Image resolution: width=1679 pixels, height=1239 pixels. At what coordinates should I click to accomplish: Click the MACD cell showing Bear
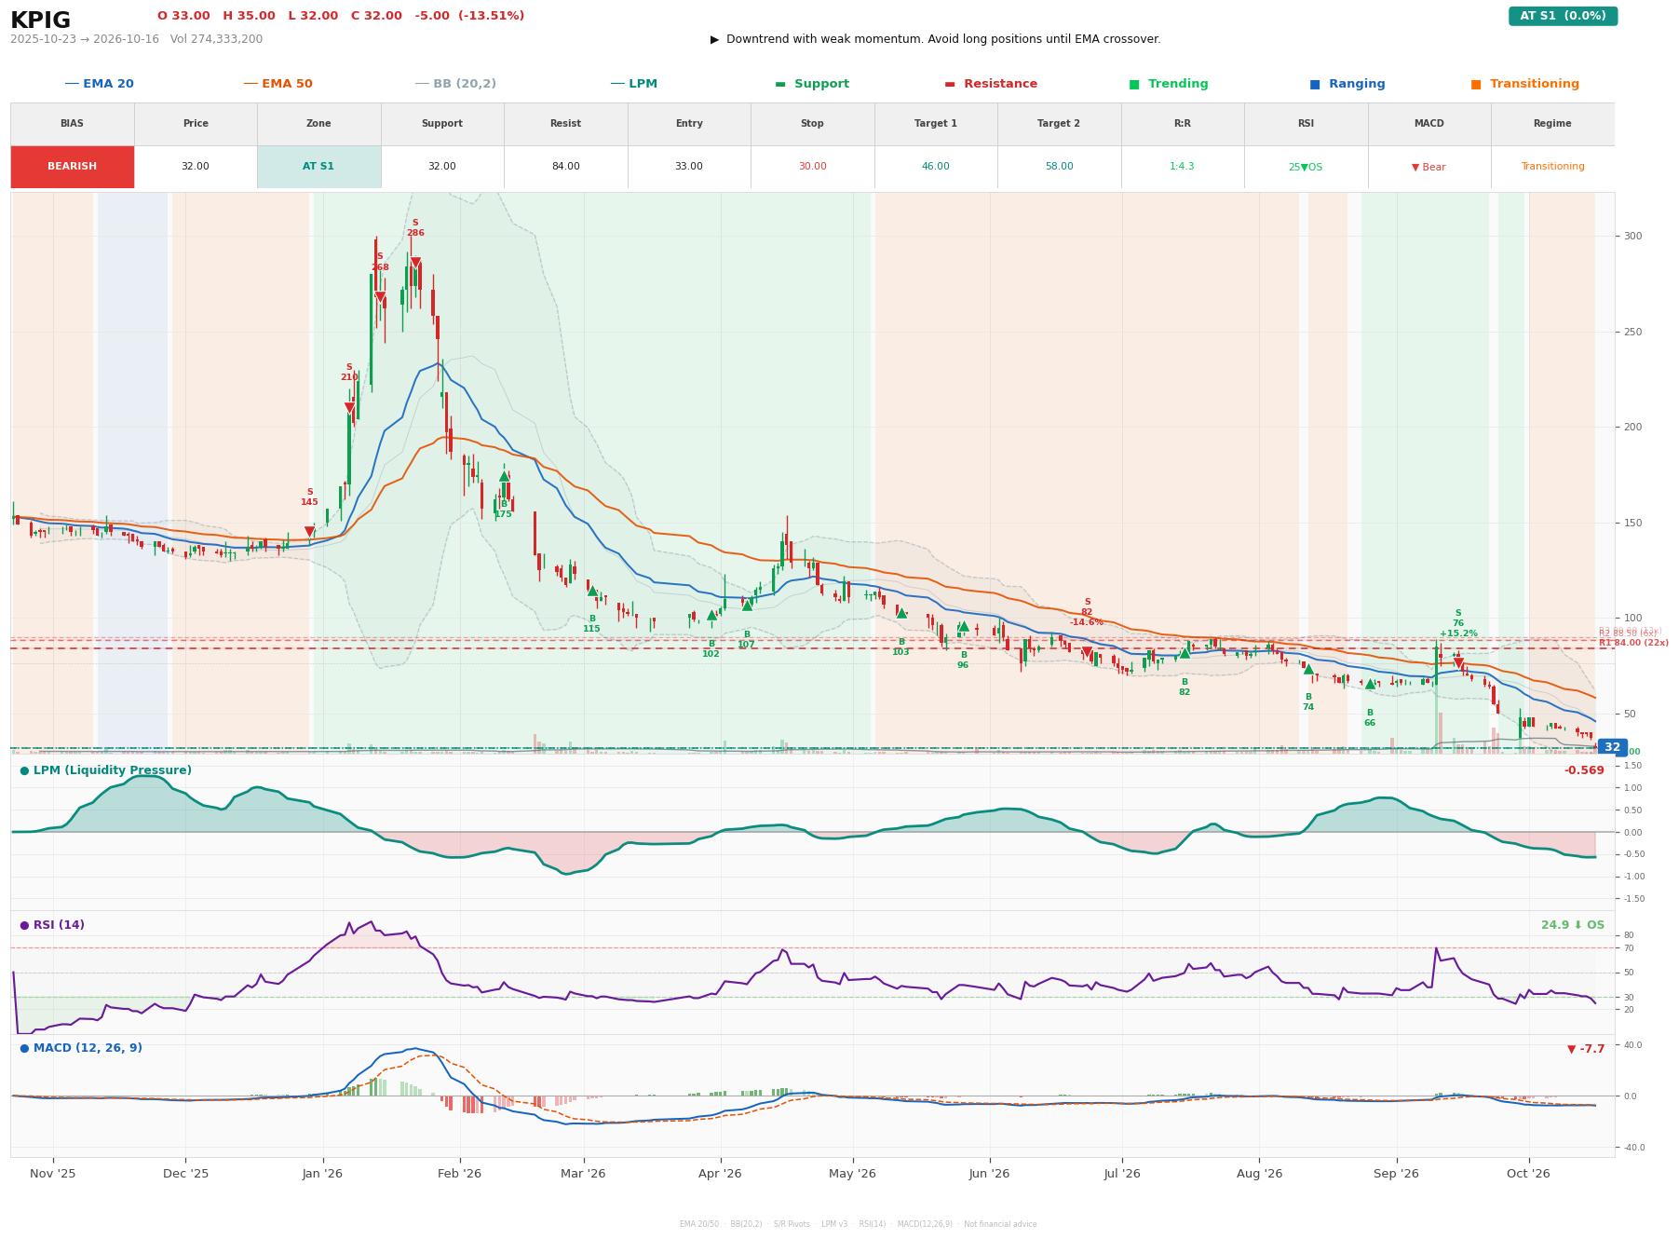click(x=1429, y=167)
